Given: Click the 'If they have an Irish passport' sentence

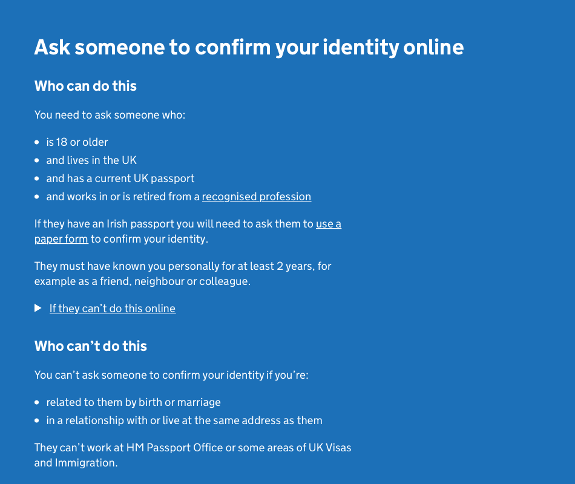Looking at the screenshot, I should 174,224.
